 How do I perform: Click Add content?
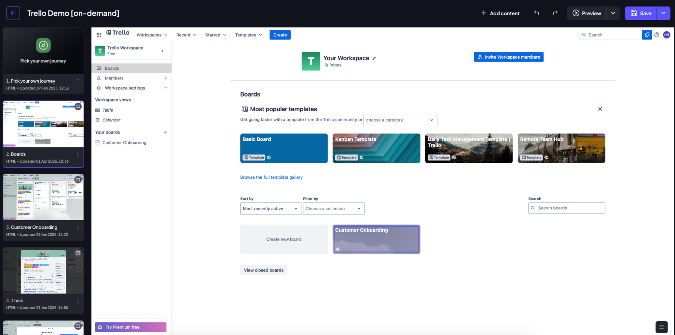pyautogui.click(x=500, y=13)
